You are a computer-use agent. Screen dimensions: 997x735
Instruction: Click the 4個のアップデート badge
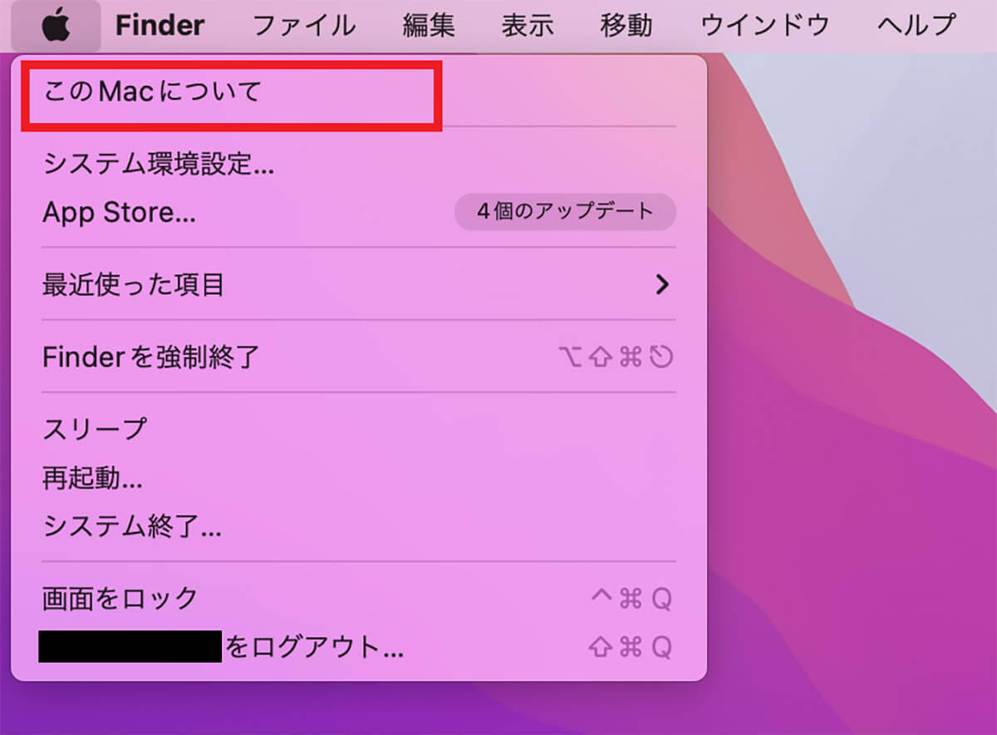pyautogui.click(x=565, y=212)
